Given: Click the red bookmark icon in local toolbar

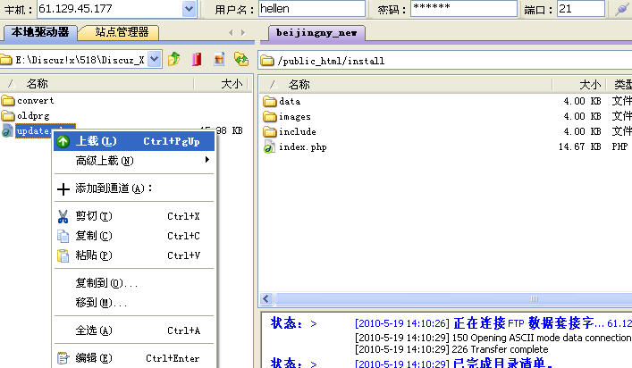Looking at the screenshot, I should [197, 59].
